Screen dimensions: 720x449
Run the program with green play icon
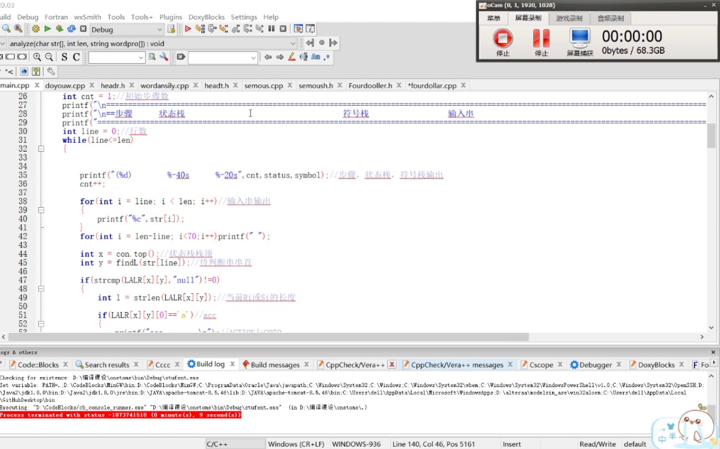pyautogui.click(x=48, y=29)
